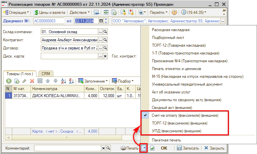The width and height of the screenshot is (257, 154).
Task: Click the green add row icon
Action: [x=8, y=81]
